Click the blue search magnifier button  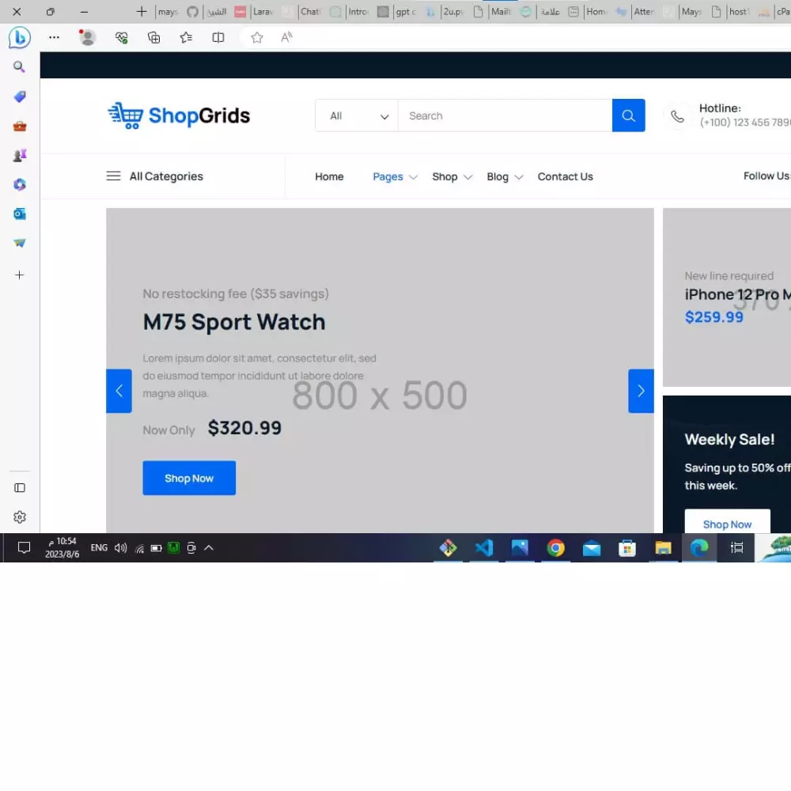(x=628, y=115)
